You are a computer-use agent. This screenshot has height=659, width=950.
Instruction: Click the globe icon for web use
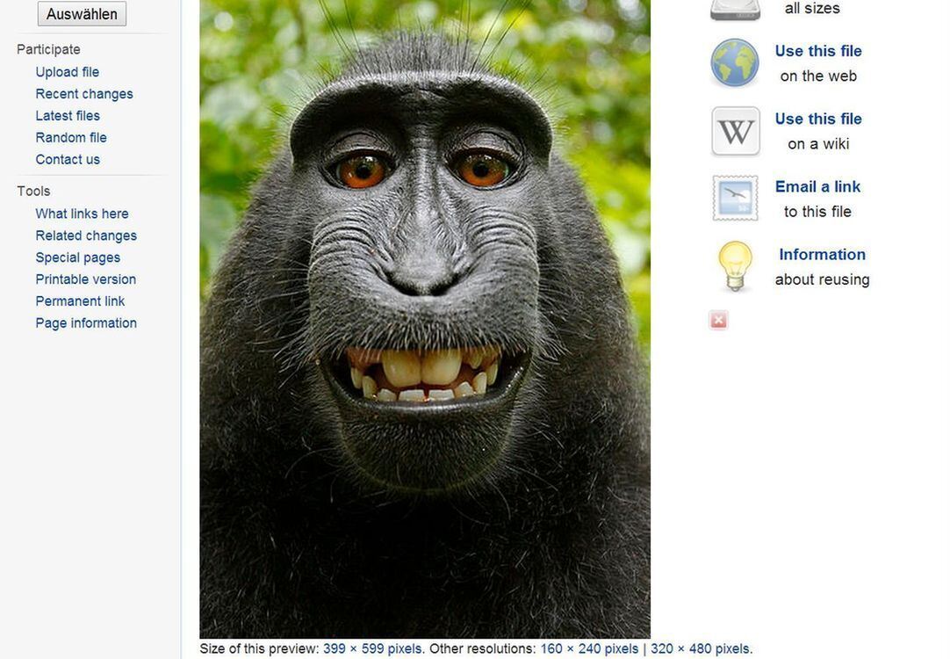pos(735,63)
